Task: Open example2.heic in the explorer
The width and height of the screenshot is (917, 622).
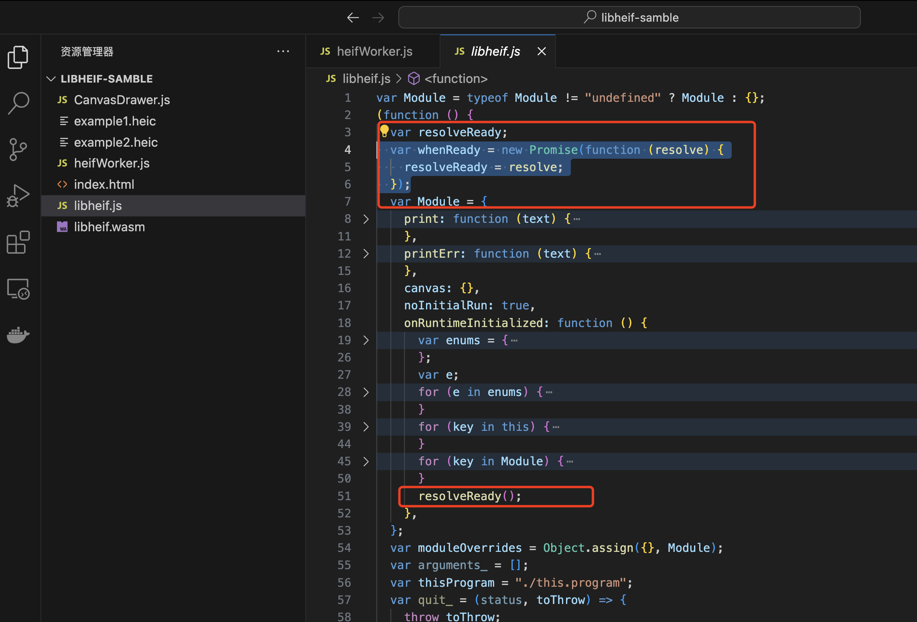Action: [173, 142]
